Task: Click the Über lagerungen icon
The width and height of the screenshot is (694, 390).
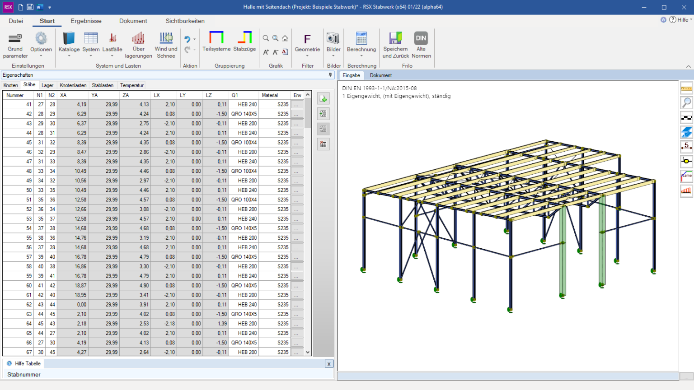Action: click(x=138, y=39)
